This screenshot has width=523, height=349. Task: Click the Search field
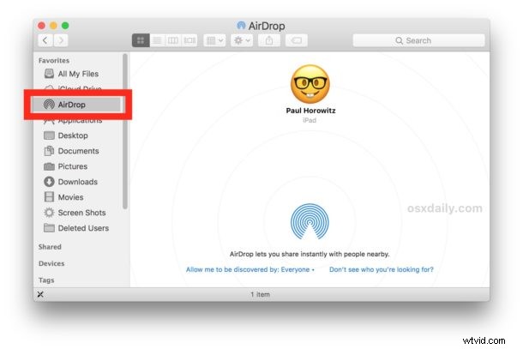coord(418,40)
